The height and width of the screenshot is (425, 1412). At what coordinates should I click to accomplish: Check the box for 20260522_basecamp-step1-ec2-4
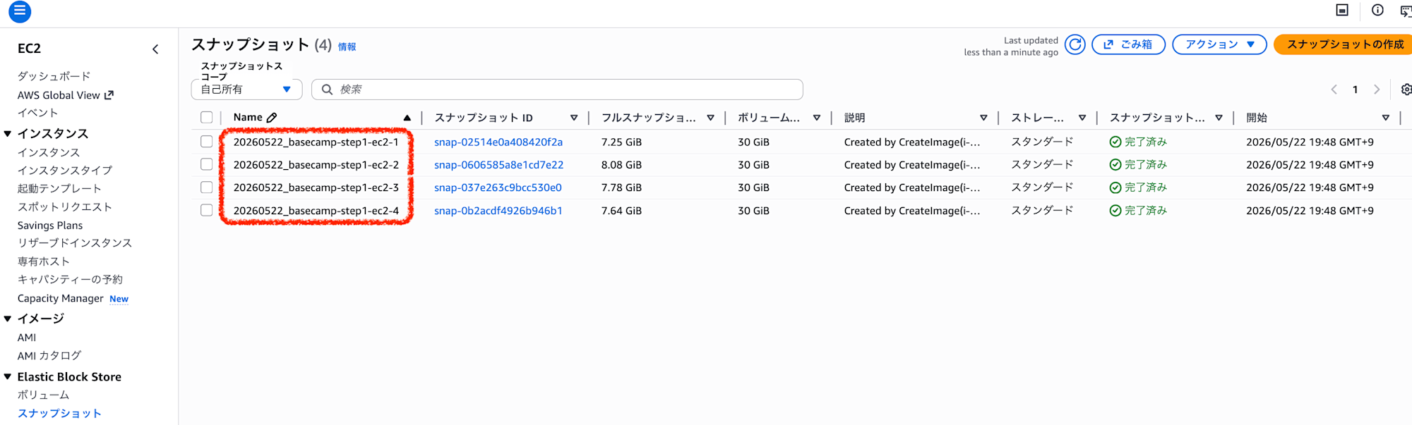206,210
